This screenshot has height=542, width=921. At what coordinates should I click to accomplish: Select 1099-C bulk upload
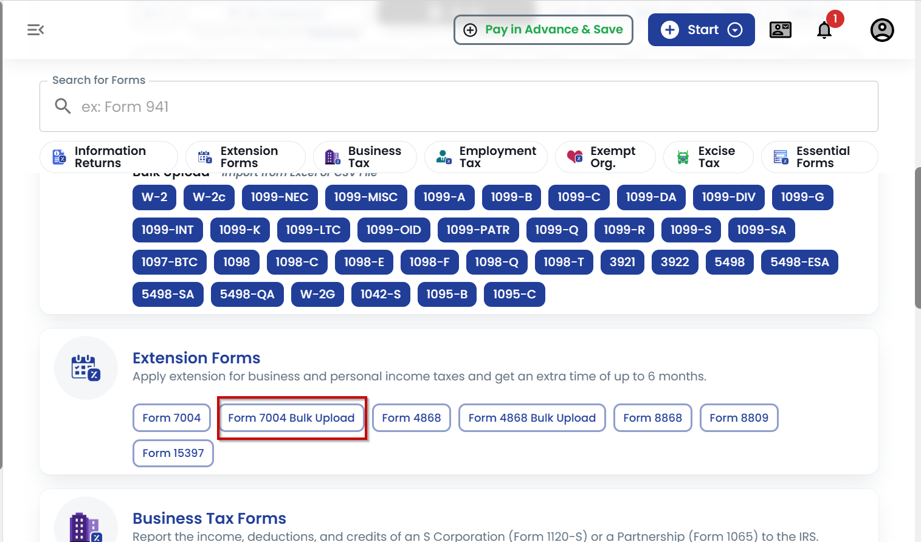pyautogui.click(x=579, y=197)
